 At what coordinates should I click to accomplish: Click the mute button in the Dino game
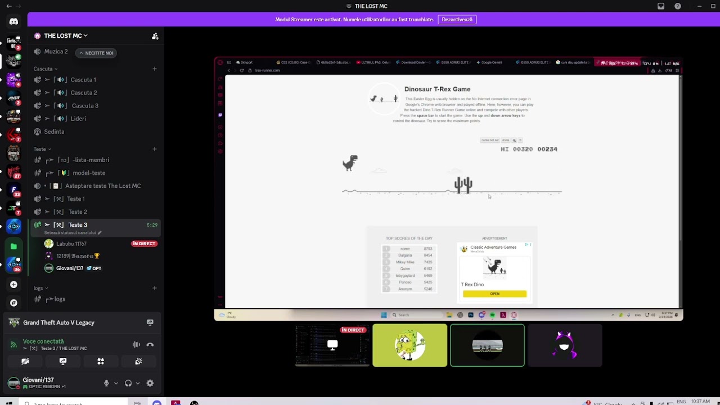[x=505, y=140]
